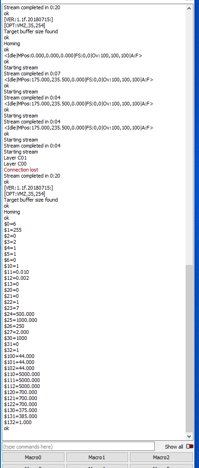Screen dimensions: 199x468
Task: Click the $30=1000 setting line
Action: [15, 338]
